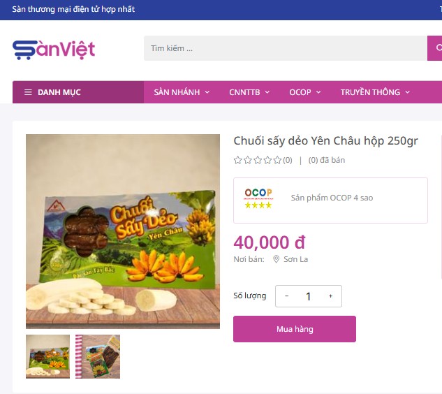Select the first product thumbnail image
This screenshot has height=394, width=442.
coord(47,356)
